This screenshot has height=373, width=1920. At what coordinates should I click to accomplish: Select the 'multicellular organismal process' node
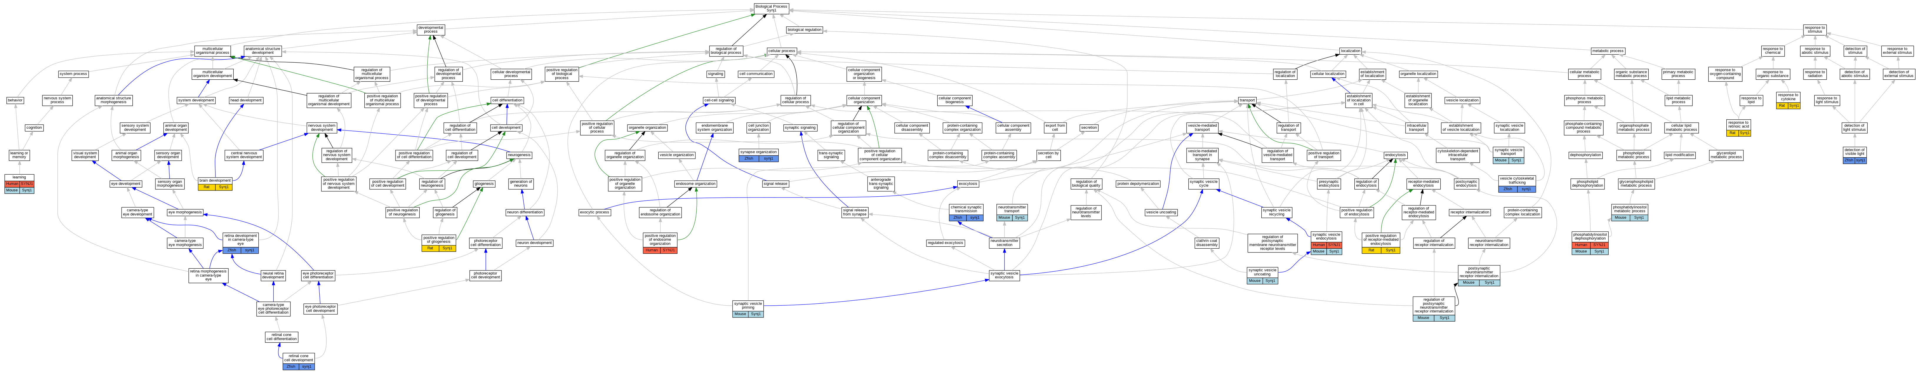coord(212,51)
